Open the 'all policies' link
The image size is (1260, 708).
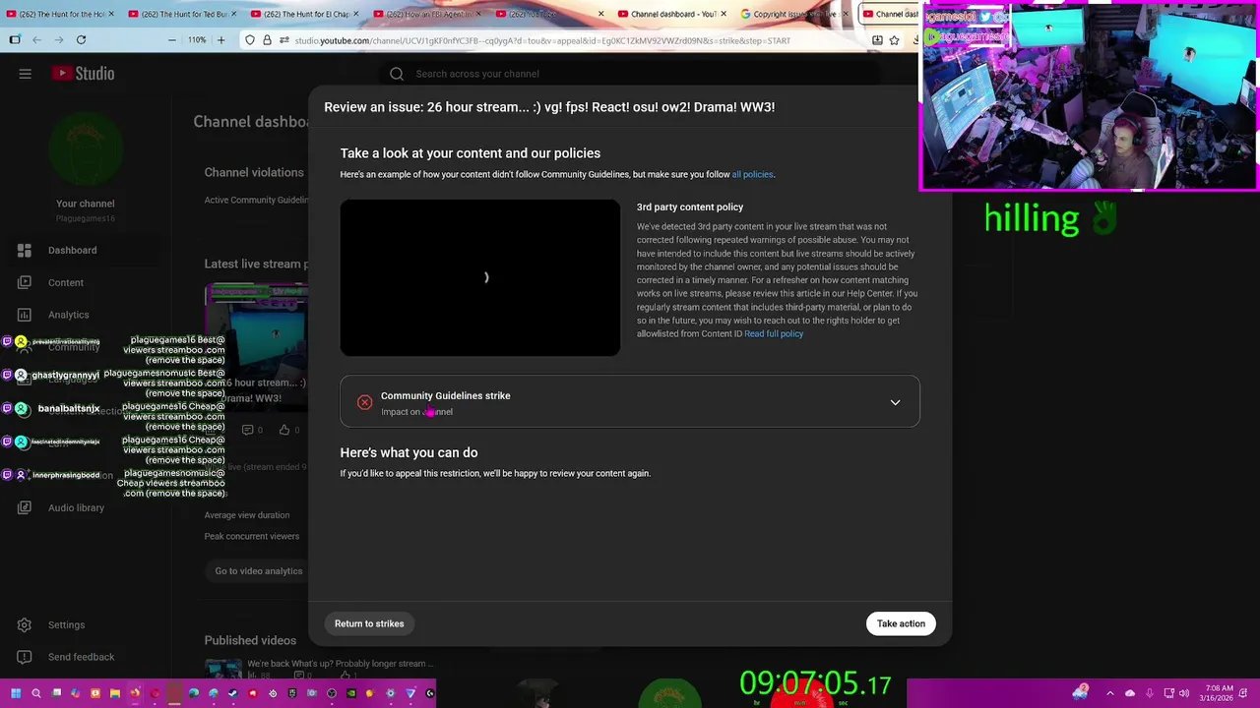pos(752,175)
